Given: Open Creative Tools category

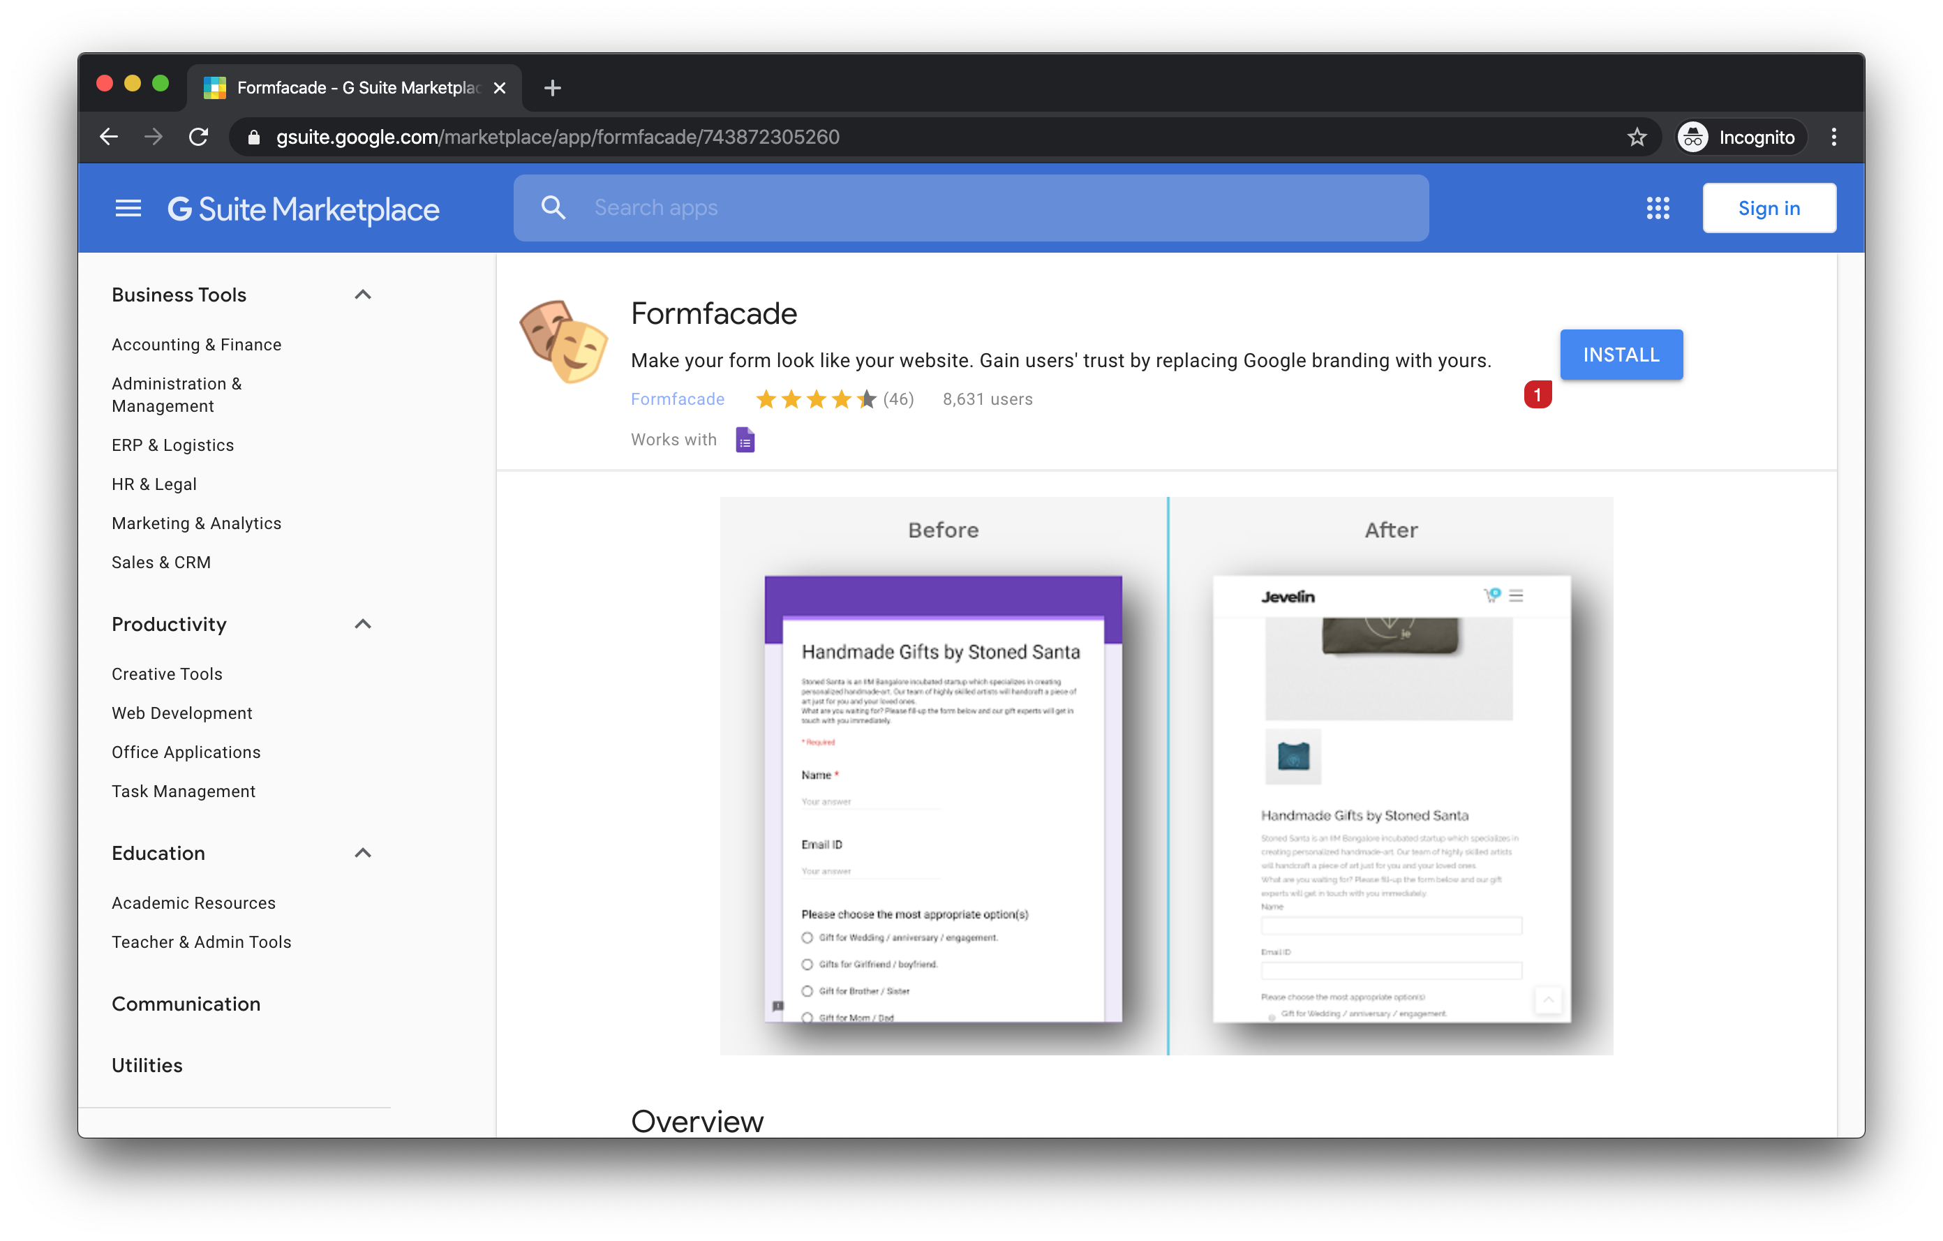Looking at the screenshot, I should 167,674.
